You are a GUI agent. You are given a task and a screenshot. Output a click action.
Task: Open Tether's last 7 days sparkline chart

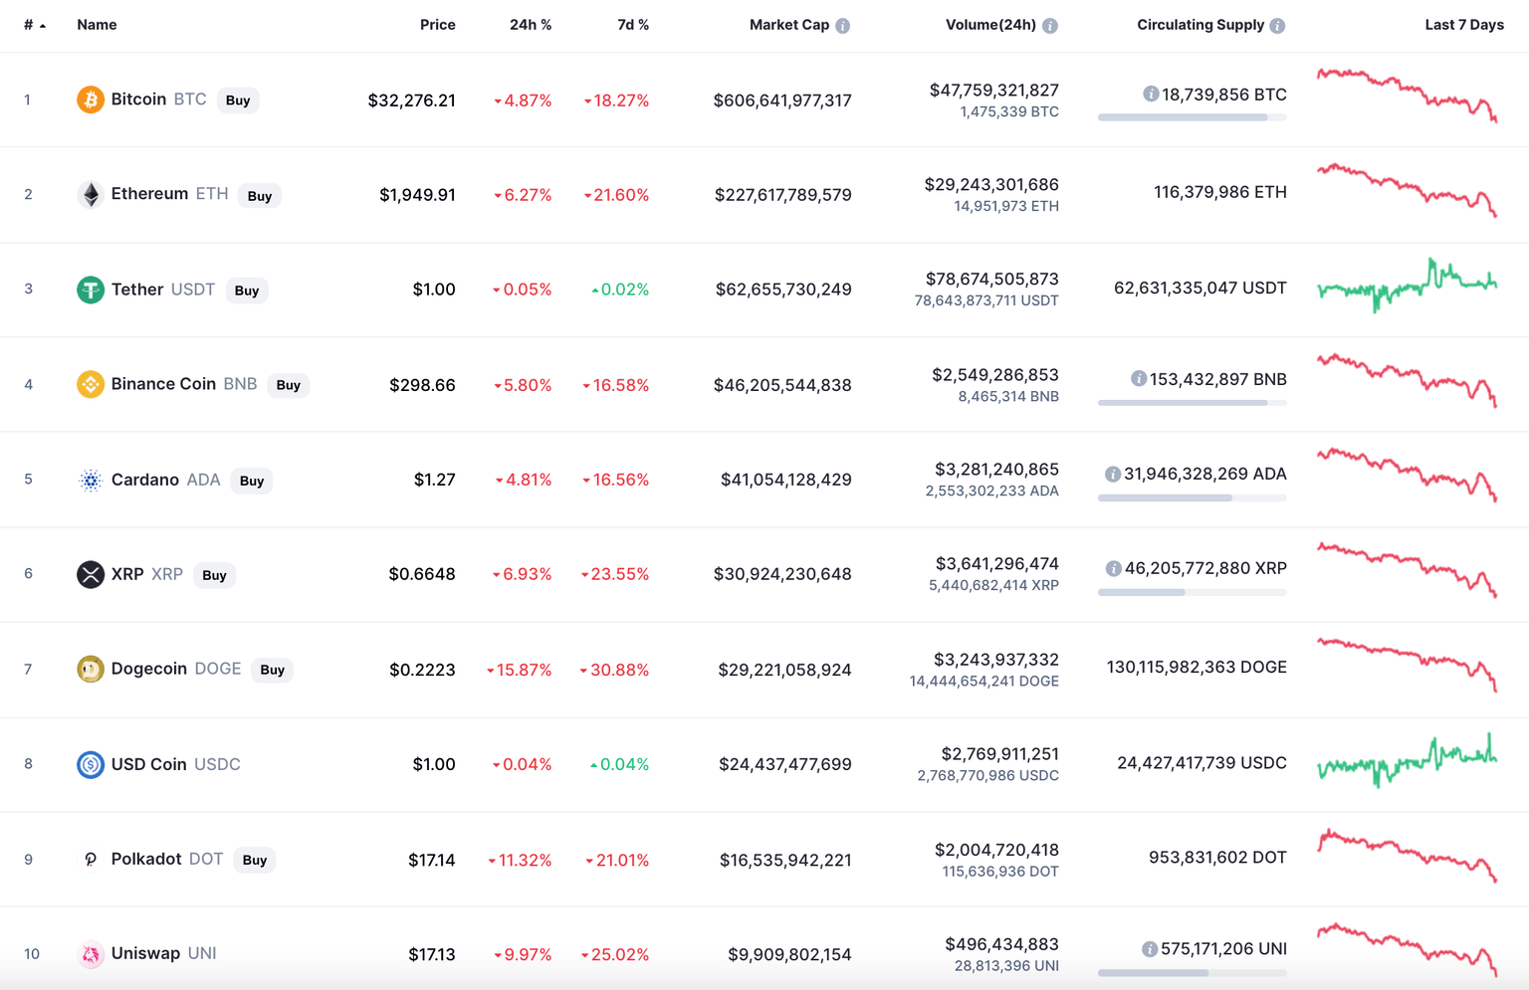(x=1407, y=286)
